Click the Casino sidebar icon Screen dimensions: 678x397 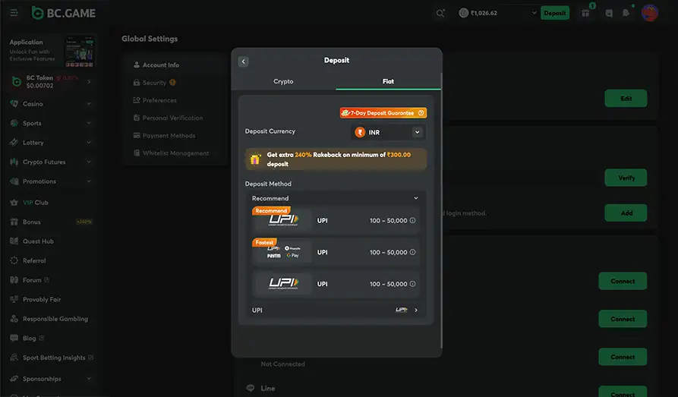[14, 104]
